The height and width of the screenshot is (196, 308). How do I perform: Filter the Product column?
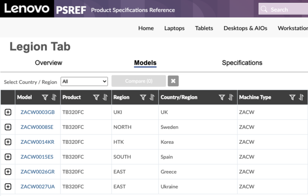tap(96, 97)
